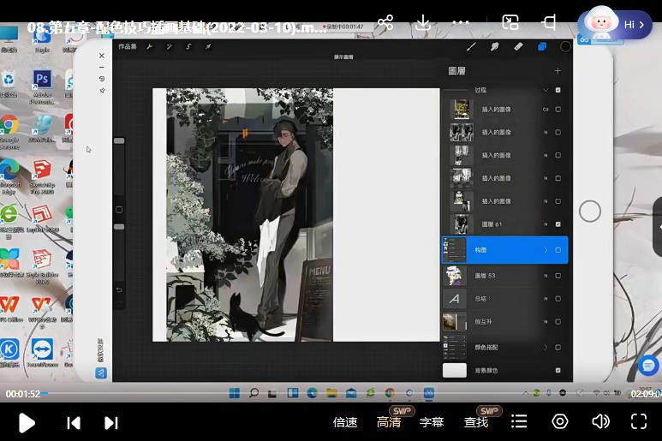Open the active color circle swatch
The image size is (662, 441).
click(565, 46)
